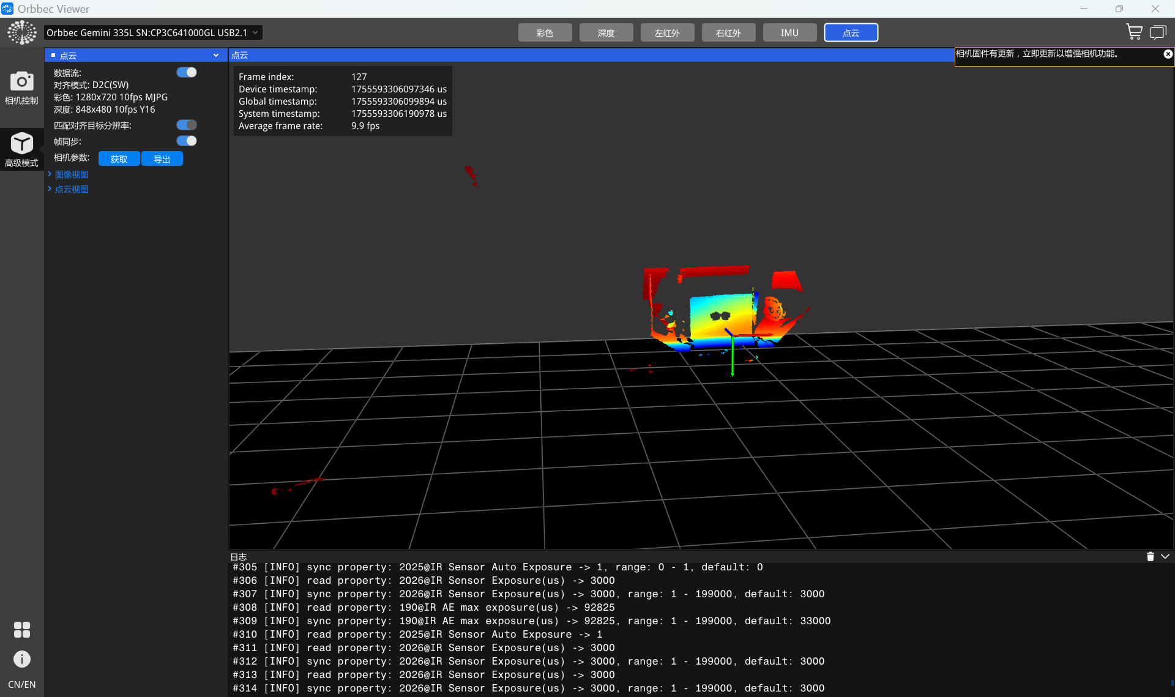Screen dimensions: 1175x697
Task: Toggle 匹配对齐目标分辨率 switch
Action: (187, 125)
